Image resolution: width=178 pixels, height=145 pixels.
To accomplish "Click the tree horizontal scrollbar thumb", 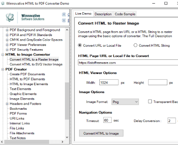I will point(27,142).
